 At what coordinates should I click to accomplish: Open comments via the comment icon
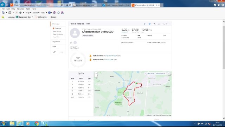tap(165, 24)
